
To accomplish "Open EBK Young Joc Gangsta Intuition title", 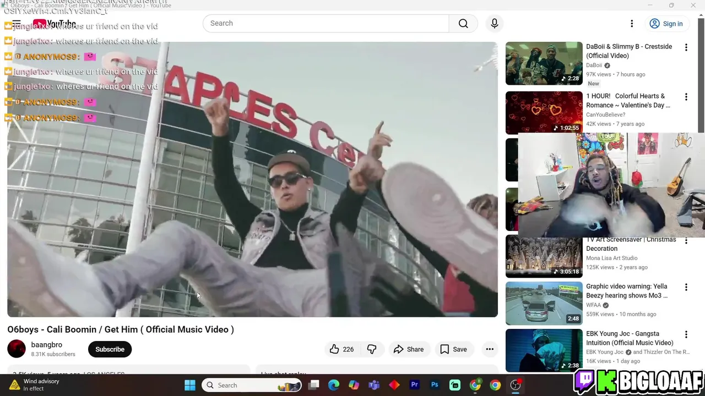I will click(630, 338).
